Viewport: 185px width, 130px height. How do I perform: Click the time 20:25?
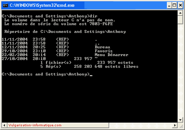tap(39, 47)
